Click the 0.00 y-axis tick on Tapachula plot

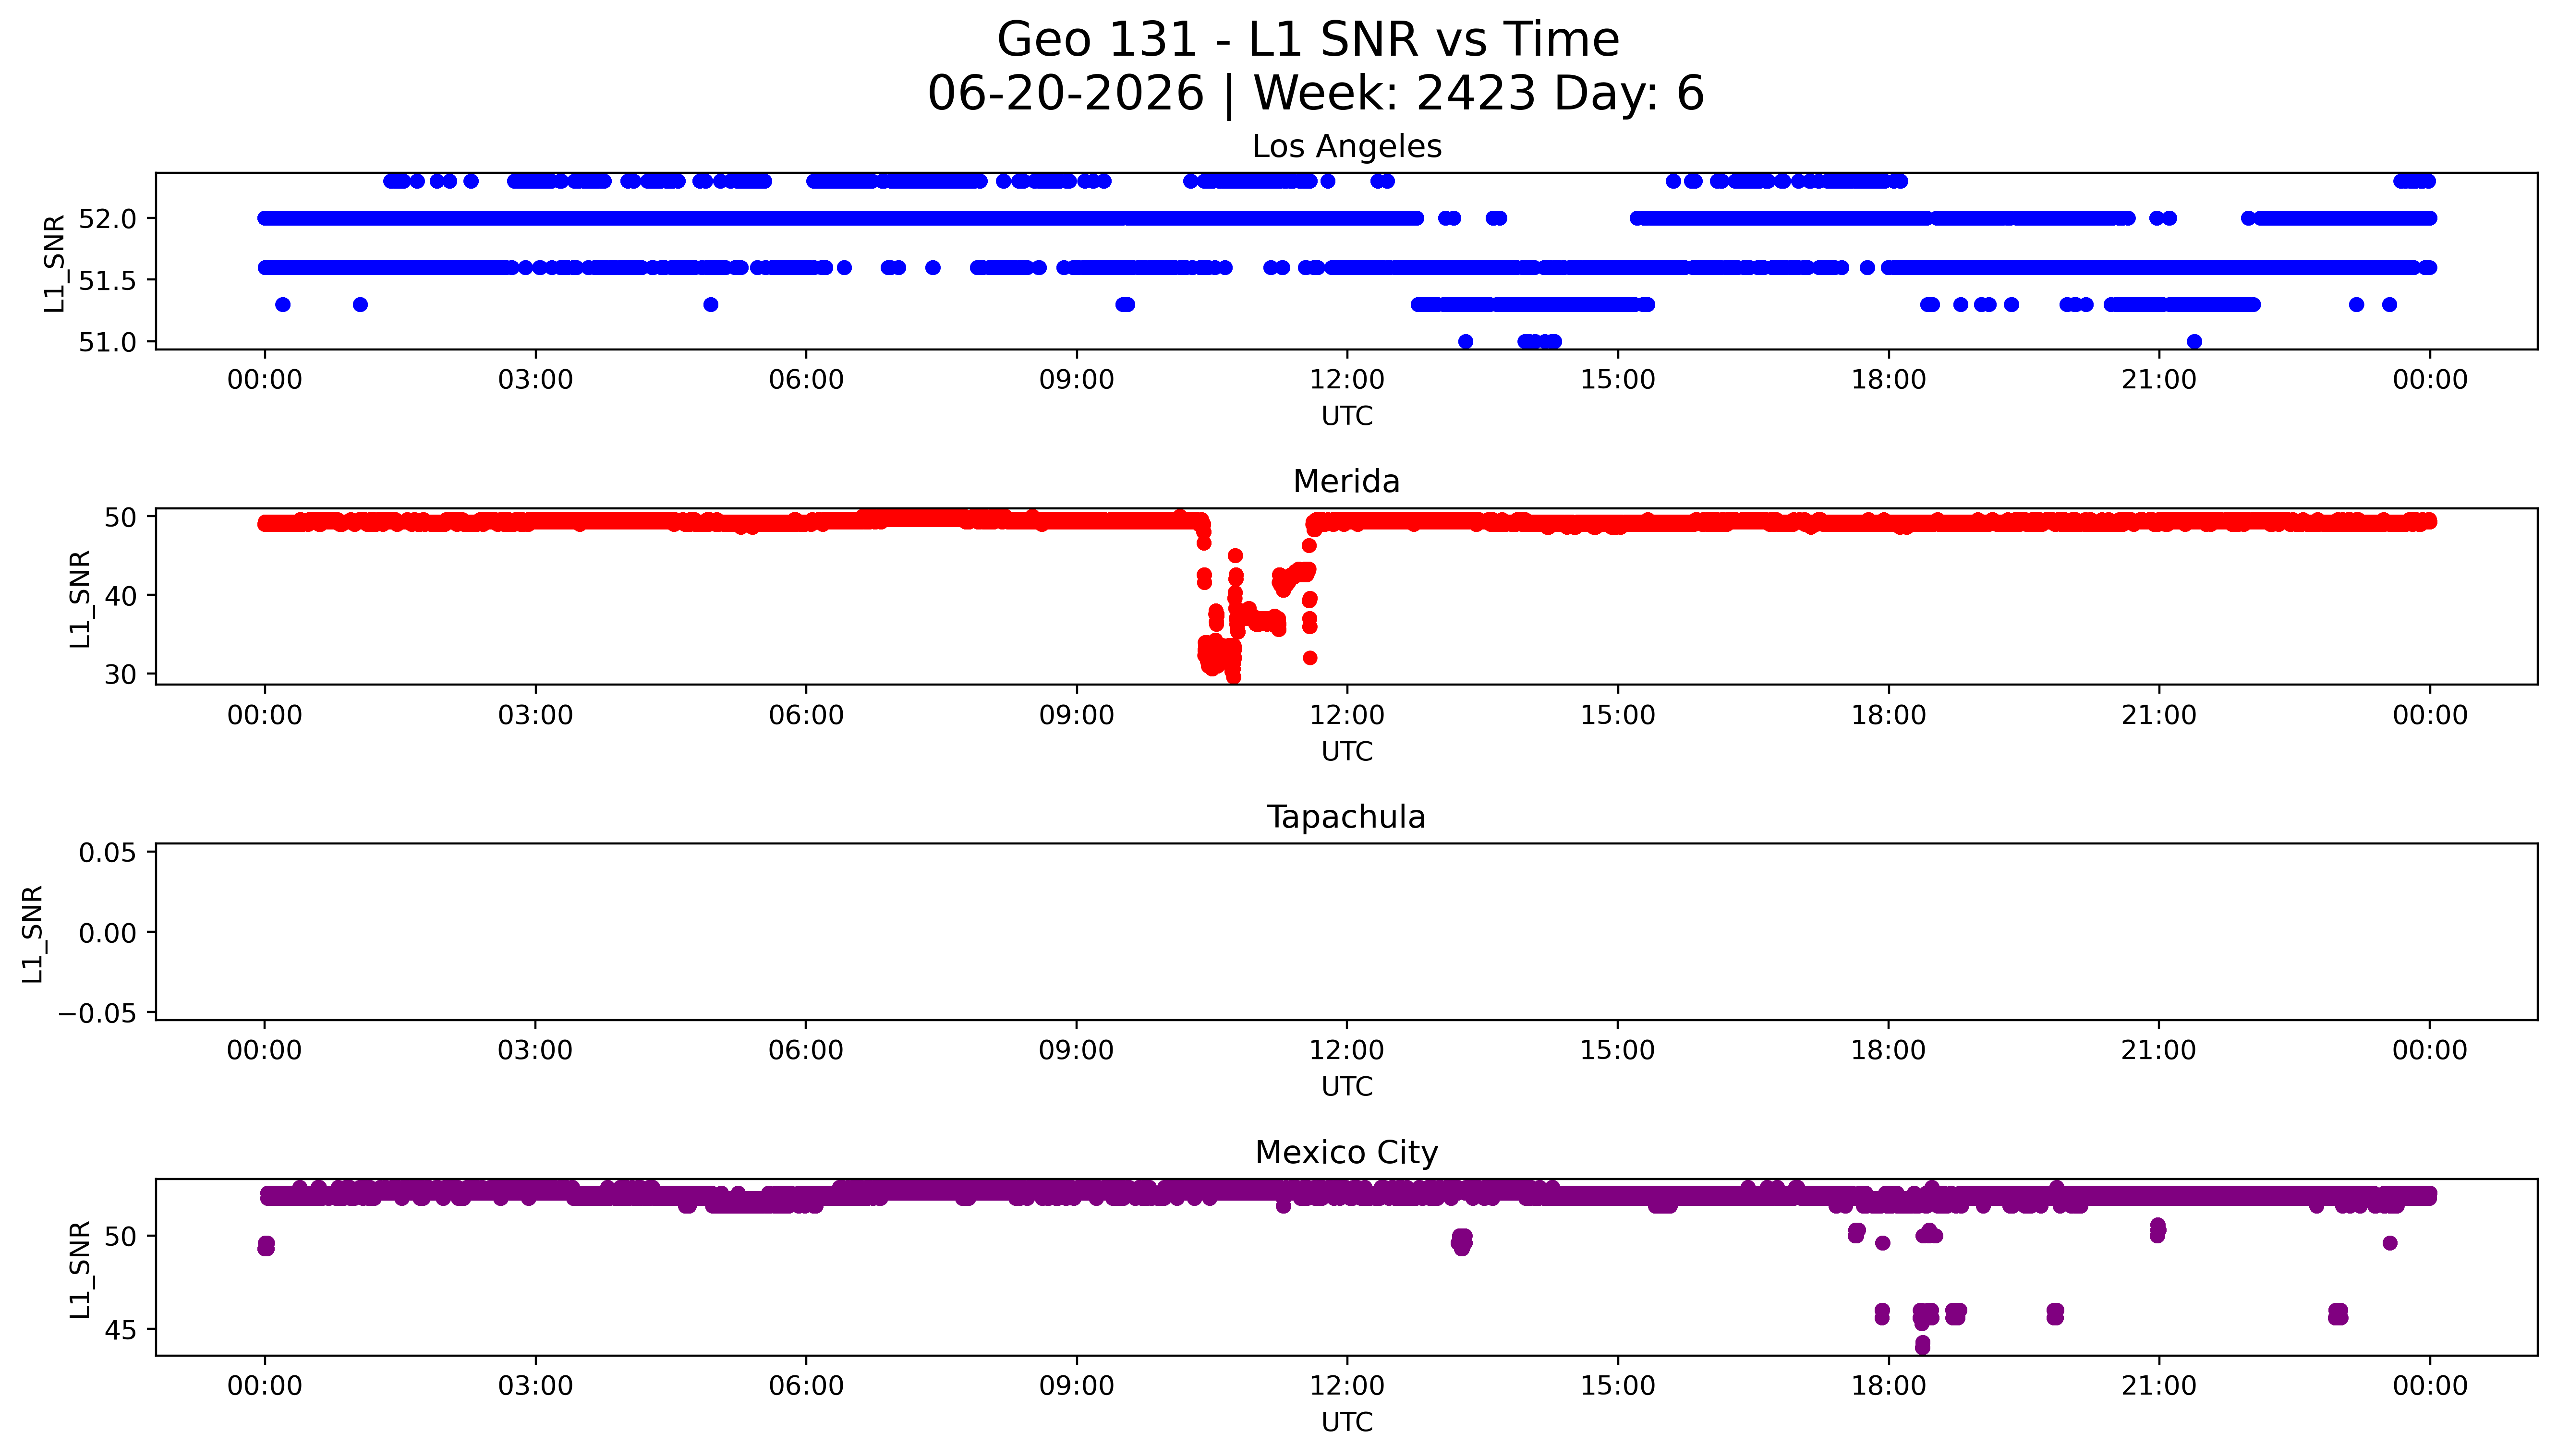[x=108, y=933]
